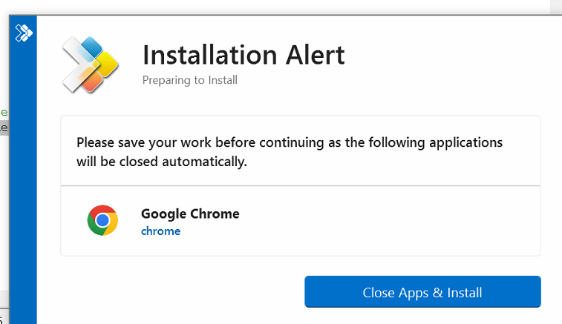Click the scrollbar behind the dialog's top-right corner
This screenshot has height=324, width=562.
[556, 7]
